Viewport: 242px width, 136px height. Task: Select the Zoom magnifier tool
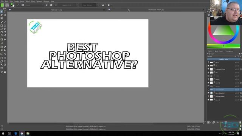(2, 72)
